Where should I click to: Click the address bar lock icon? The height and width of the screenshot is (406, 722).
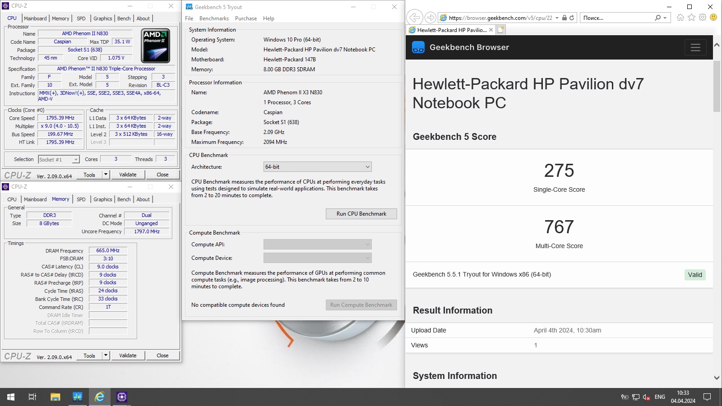564,18
